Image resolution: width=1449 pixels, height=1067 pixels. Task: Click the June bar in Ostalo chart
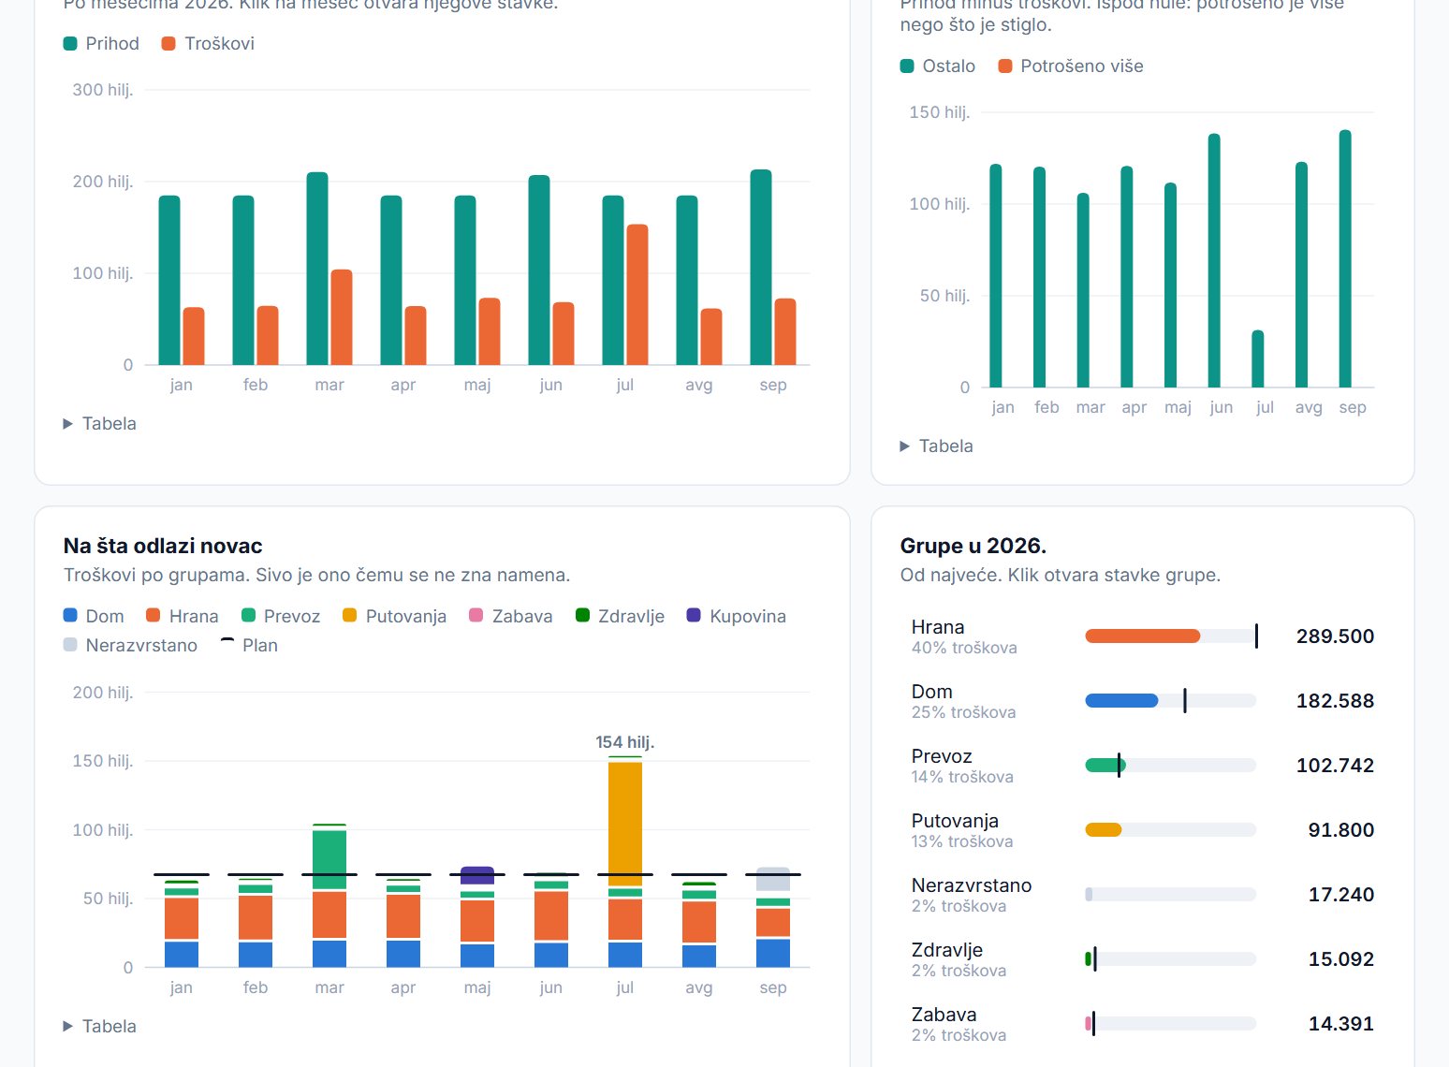click(1214, 260)
